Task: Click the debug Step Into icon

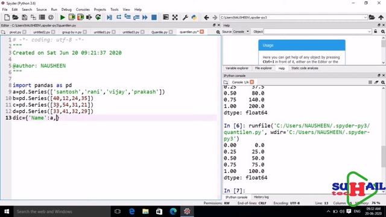Action: point(127,17)
